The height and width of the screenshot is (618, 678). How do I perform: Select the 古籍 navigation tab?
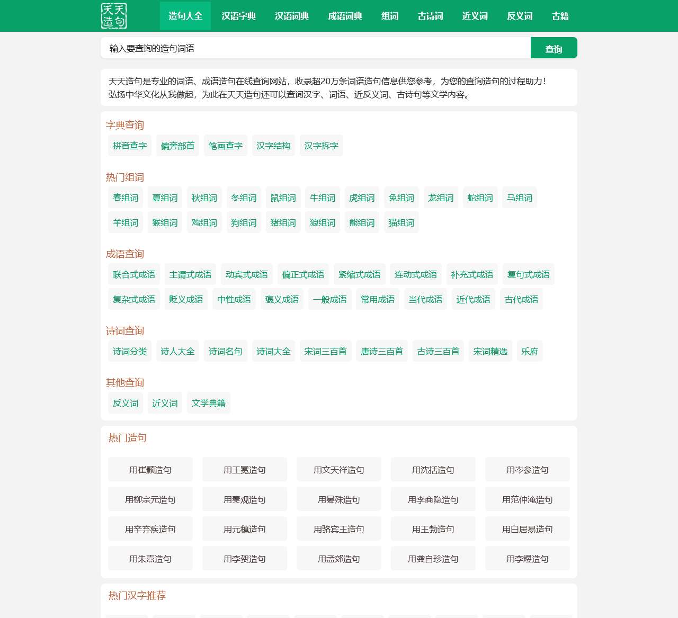(560, 16)
